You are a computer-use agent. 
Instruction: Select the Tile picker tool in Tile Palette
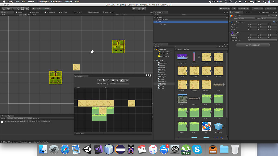pos(118,80)
